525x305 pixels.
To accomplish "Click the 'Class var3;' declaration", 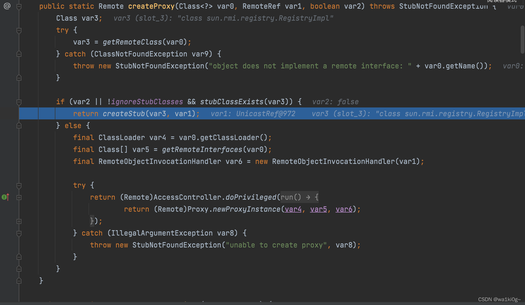I will click(79, 18).
